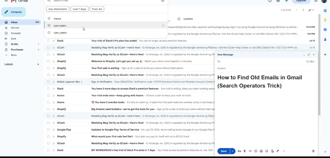
Task: Create new label with the plus icon
Action: [38, 64]
